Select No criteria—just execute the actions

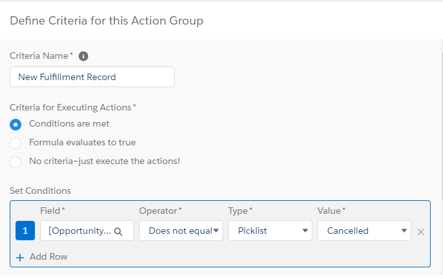(16, 161)
